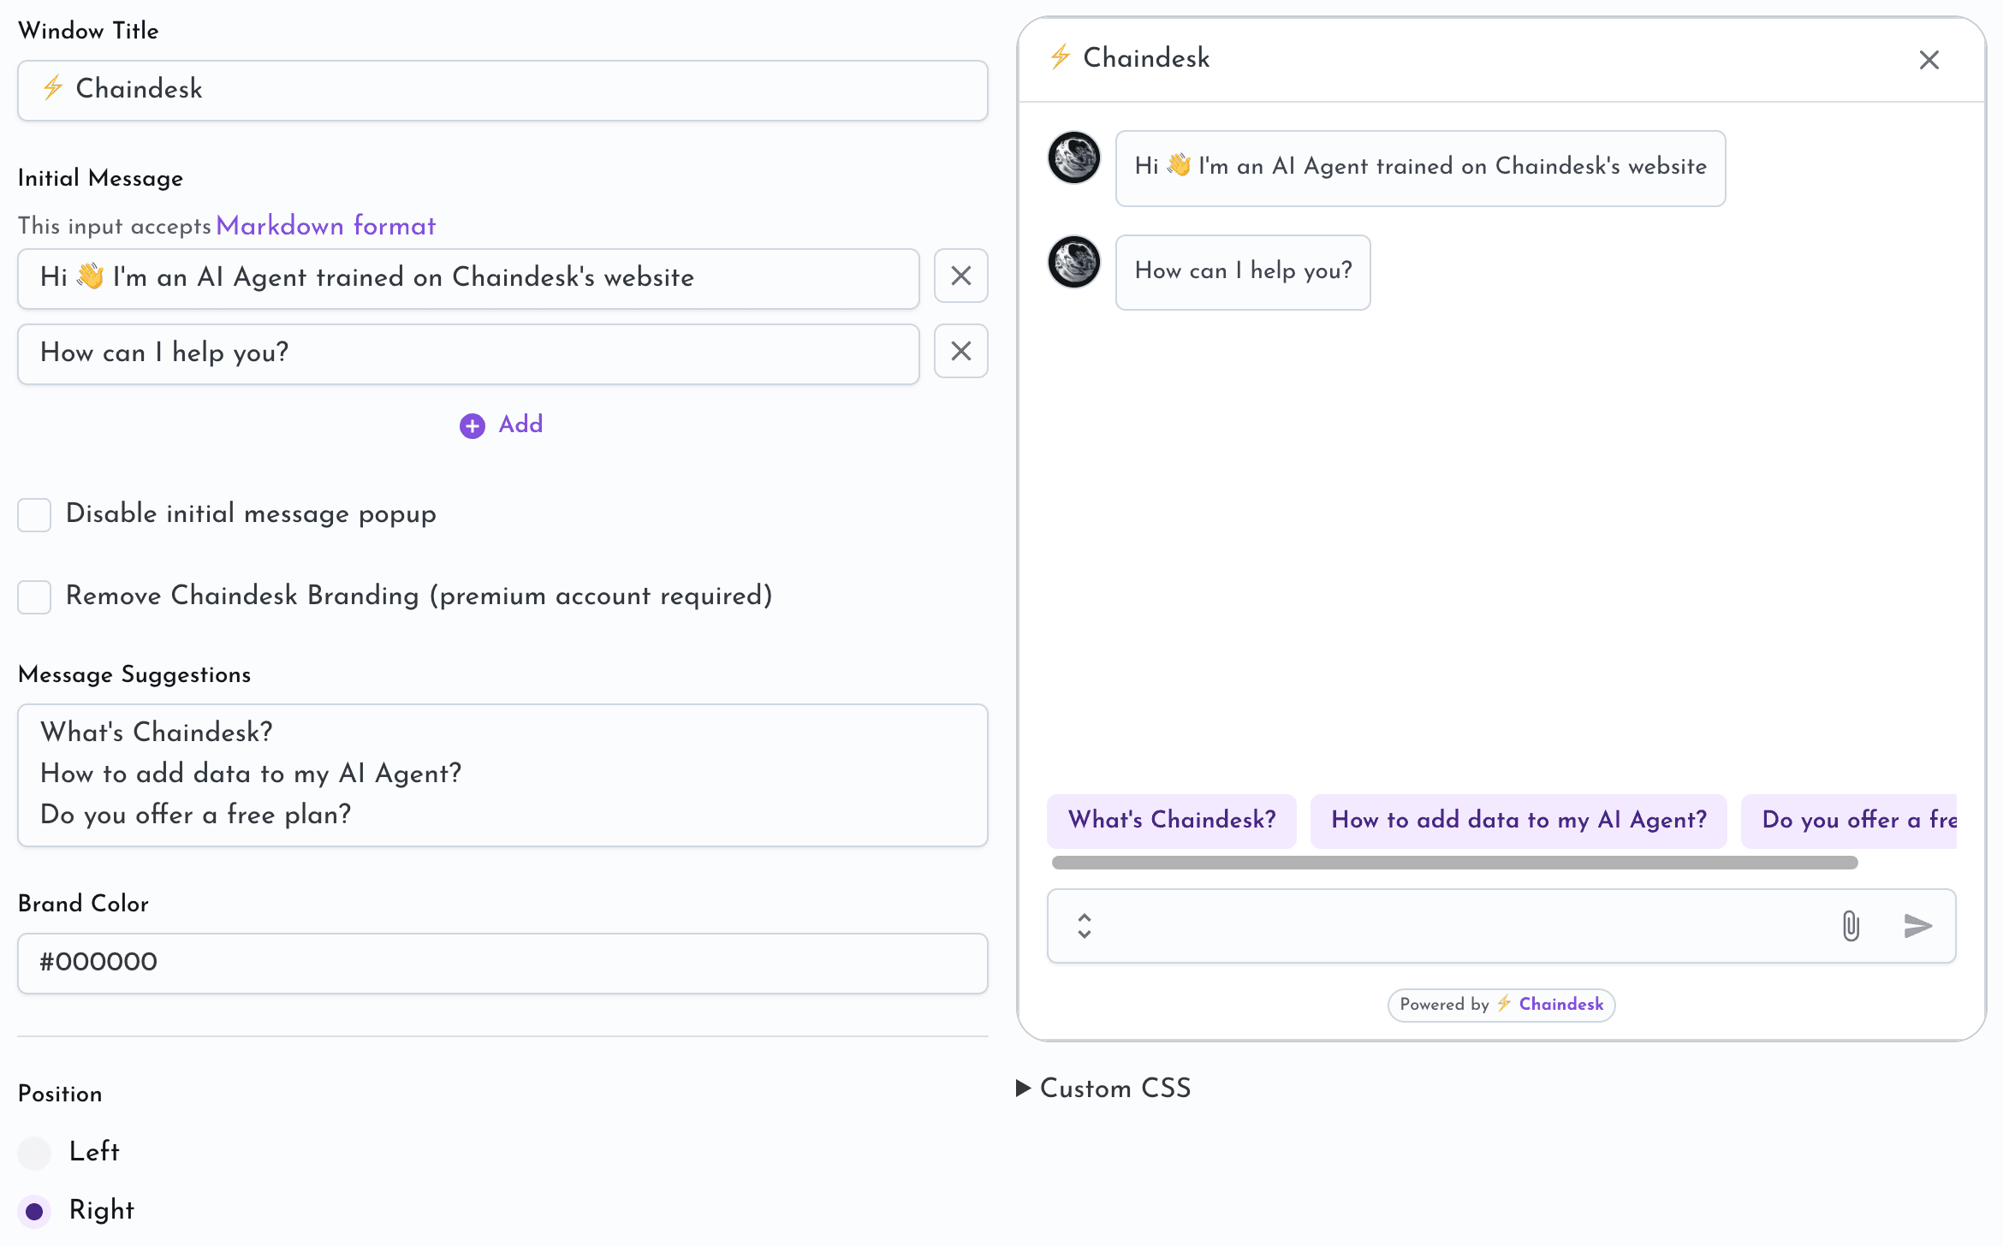Delete the 'How can I help you?' message row

[x=960, y=351]
